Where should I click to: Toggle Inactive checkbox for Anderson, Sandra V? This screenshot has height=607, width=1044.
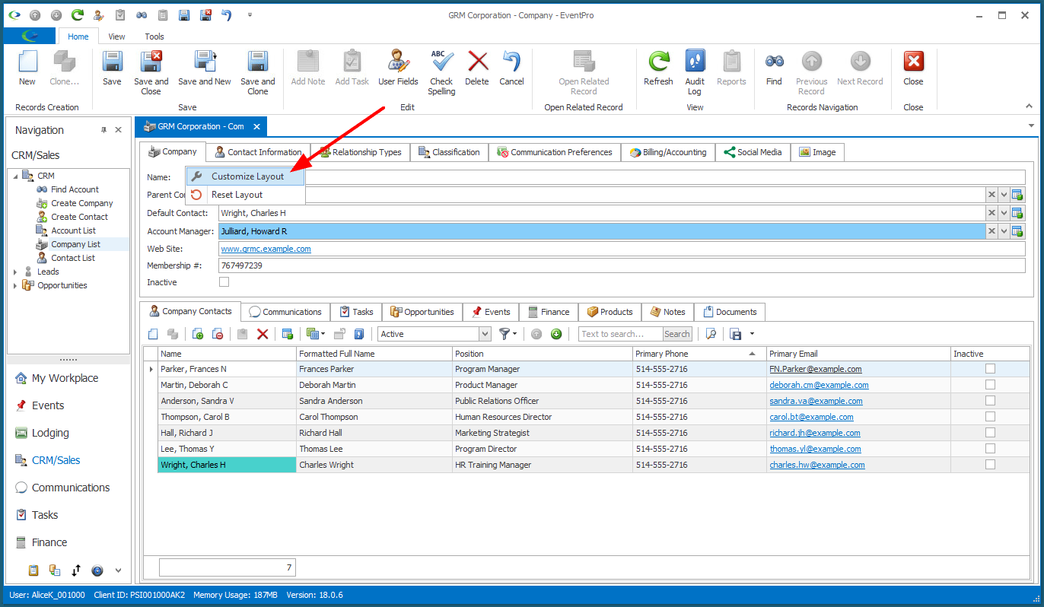click(990, 401)
